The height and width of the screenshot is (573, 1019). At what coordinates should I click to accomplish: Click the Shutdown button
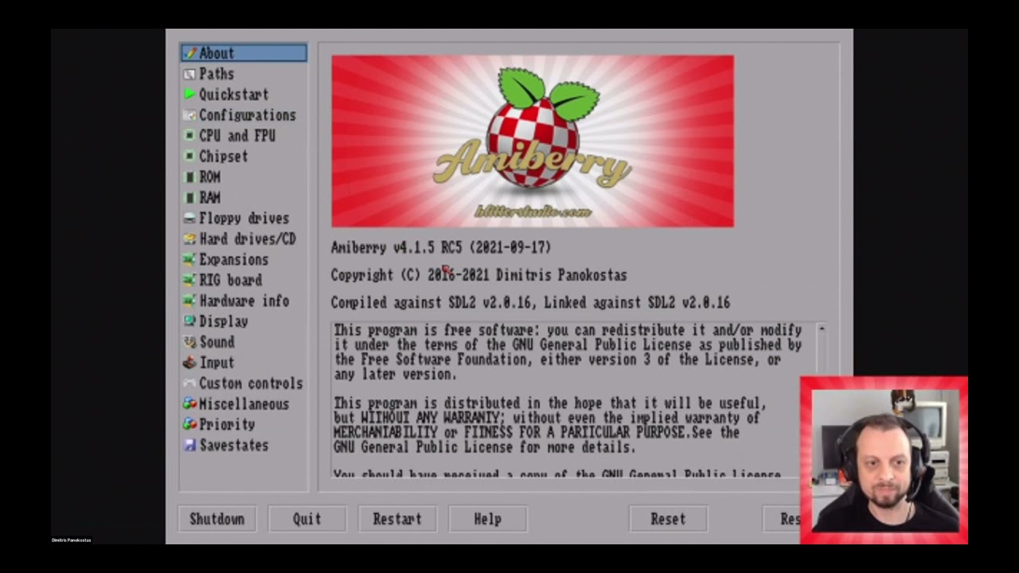point(217,519)
